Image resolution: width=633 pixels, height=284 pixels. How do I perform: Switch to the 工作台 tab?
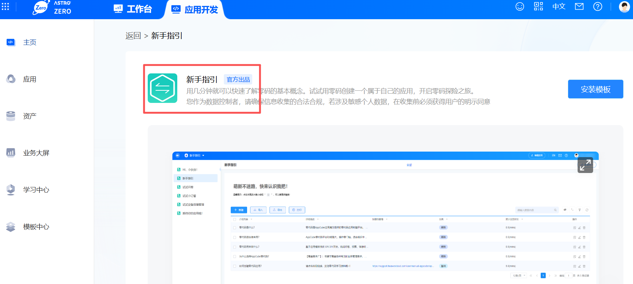133,9
